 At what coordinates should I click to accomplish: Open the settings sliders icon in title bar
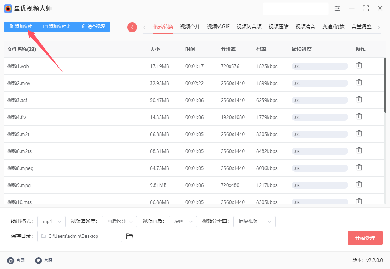pos(337,8)
